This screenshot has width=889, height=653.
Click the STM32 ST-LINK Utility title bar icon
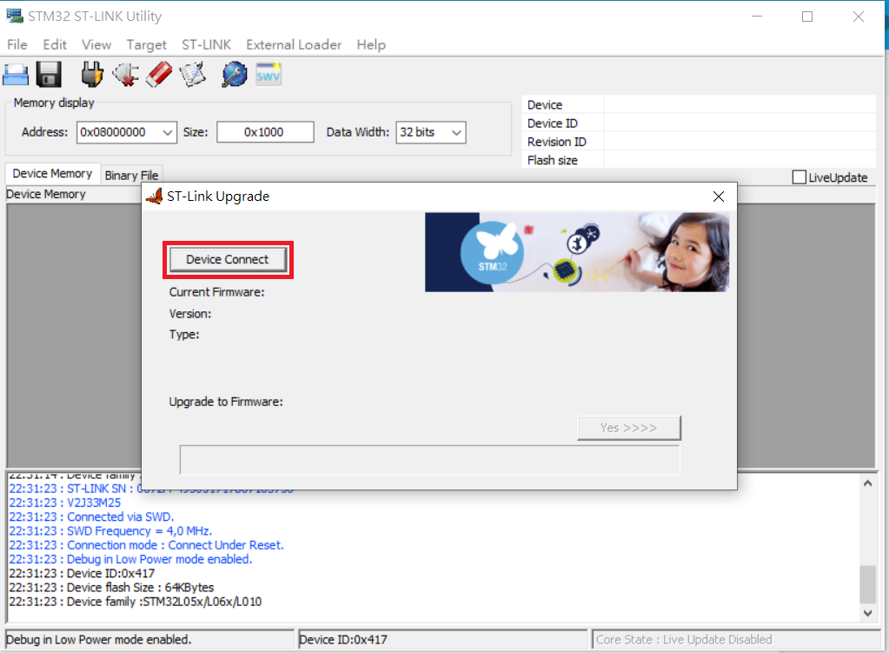[15, 16]
